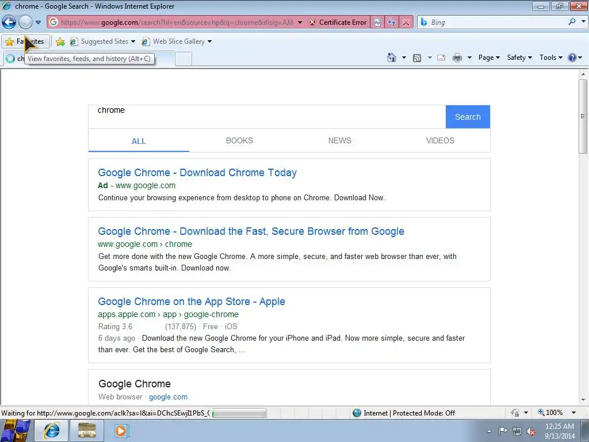589x442 pixels.
Task: Click the RSS Feeds icon
Action: 416,58
